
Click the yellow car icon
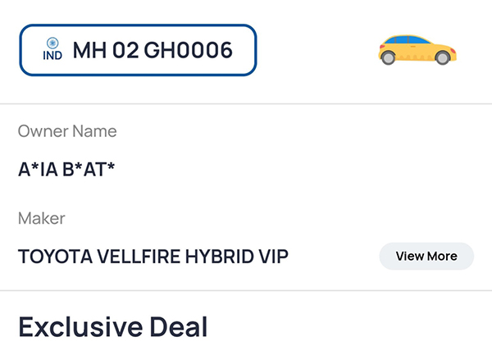pos(417,49)
